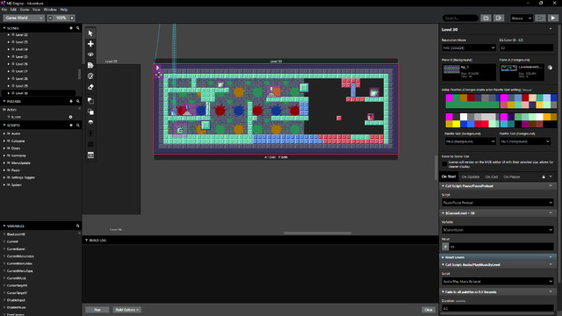The height and width of the screenshot is (316, 562).
Task: Open the Game menu
Action: (x=25, y=10)
